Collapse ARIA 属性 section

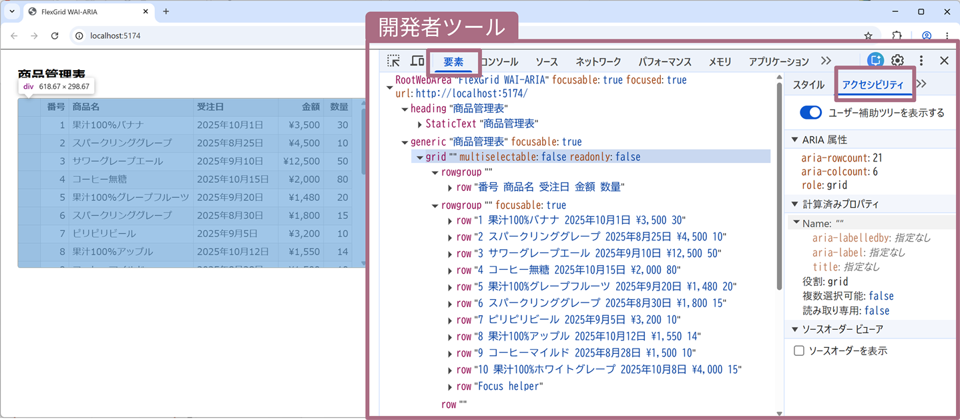[794, 140]
